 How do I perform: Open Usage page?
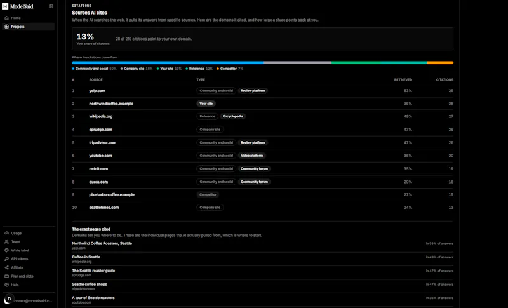click(x=29, y=233)
